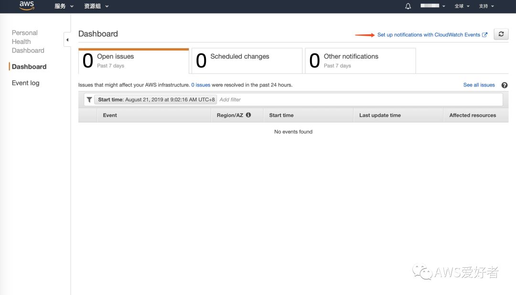Open the 支持 support menu
Image resolution: width=516 pixels, height=295 pixels.
486,6
